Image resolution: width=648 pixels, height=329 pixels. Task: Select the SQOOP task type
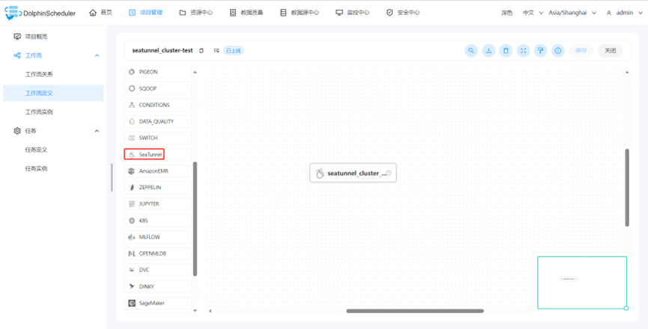coord(158,88)
